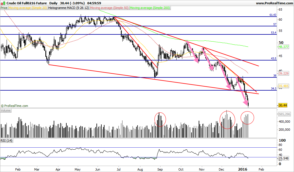The width and height of the screenshot is (294, 172).
Task: Click the 43.5 horizontal level label
Action: click(x=274, y=58)
